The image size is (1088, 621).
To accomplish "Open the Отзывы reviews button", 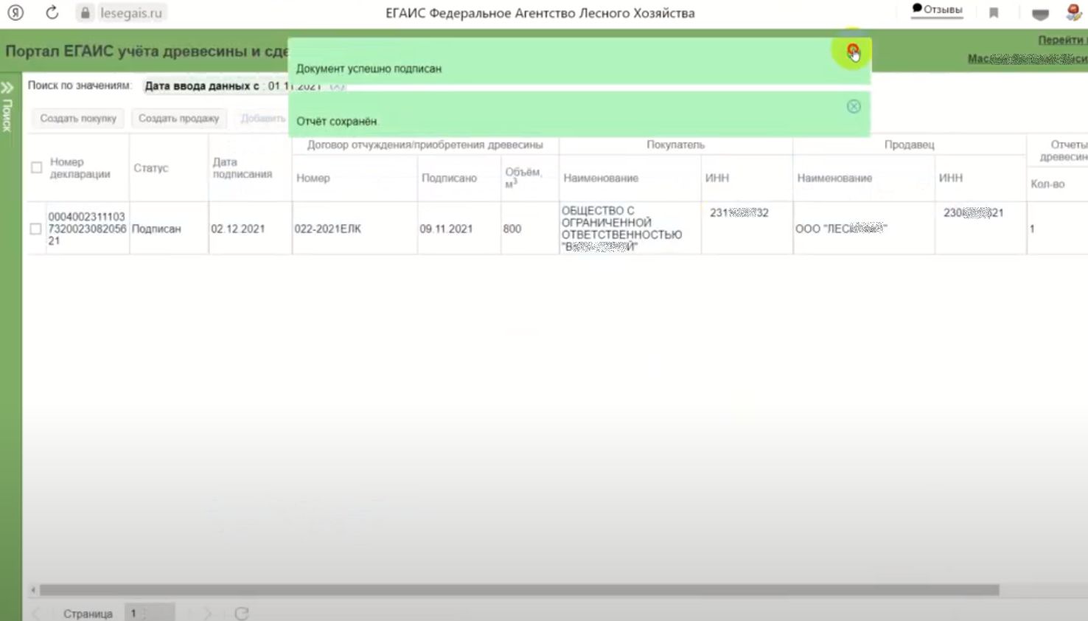I will (x=938, y=10).
